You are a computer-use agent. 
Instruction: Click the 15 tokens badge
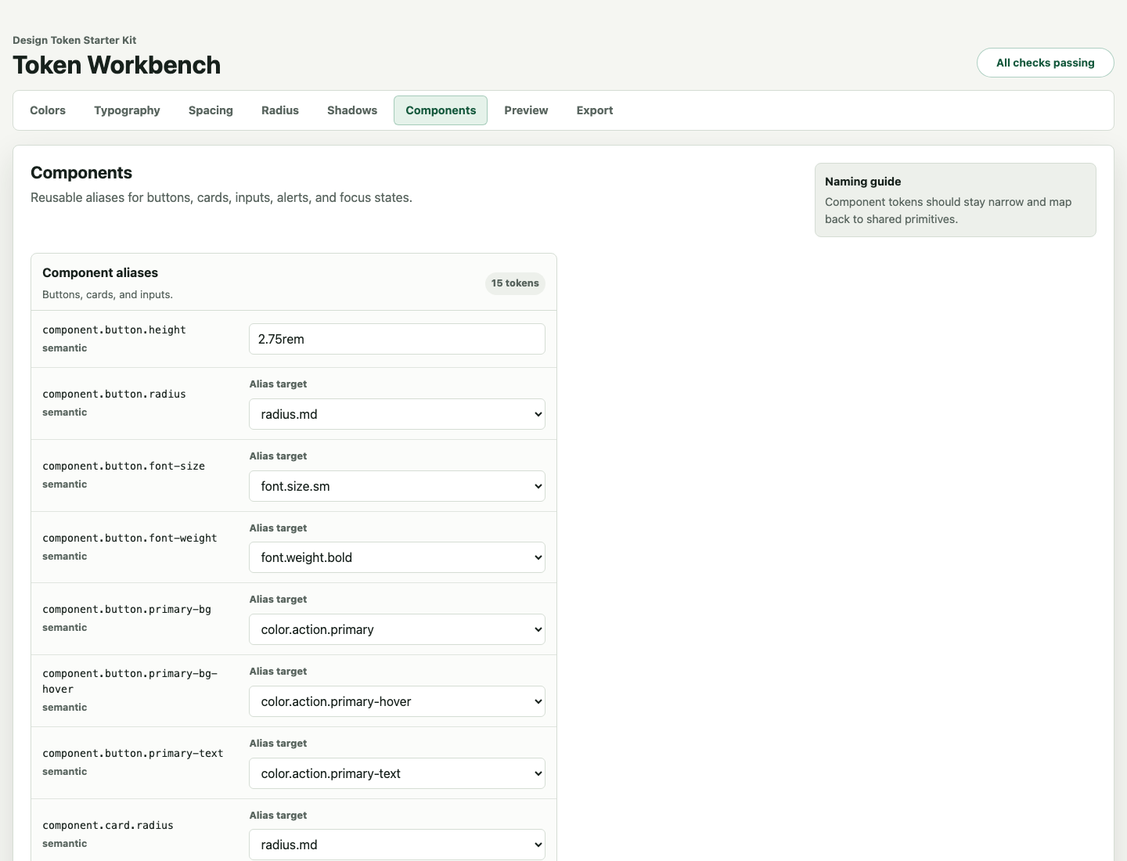[x=515, y=283]
